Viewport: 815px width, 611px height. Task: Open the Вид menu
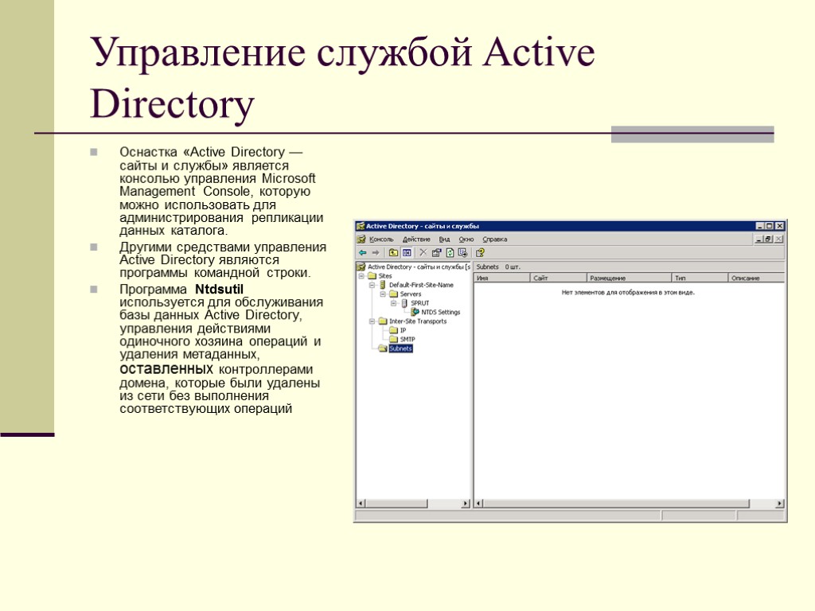(444, 239)
